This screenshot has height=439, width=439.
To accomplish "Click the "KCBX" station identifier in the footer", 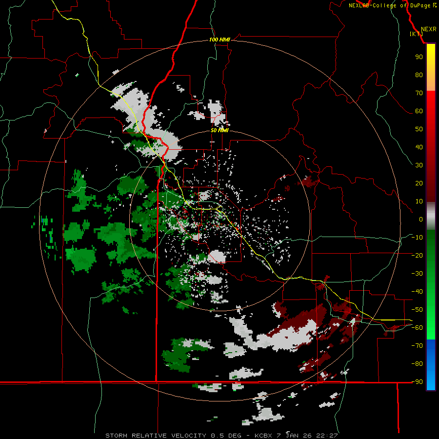I will tap(263, 436).
